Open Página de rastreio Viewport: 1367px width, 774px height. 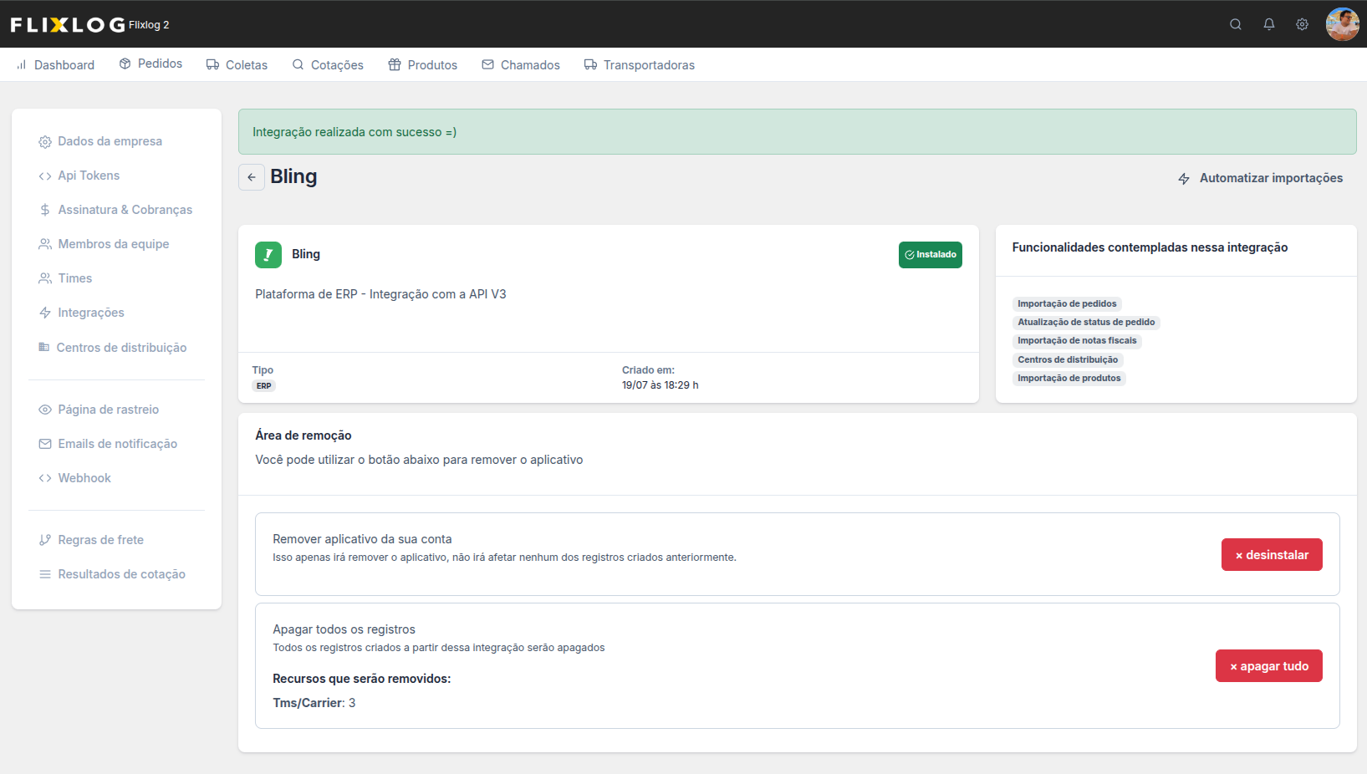pyautogui.click(x=99, y=410)
